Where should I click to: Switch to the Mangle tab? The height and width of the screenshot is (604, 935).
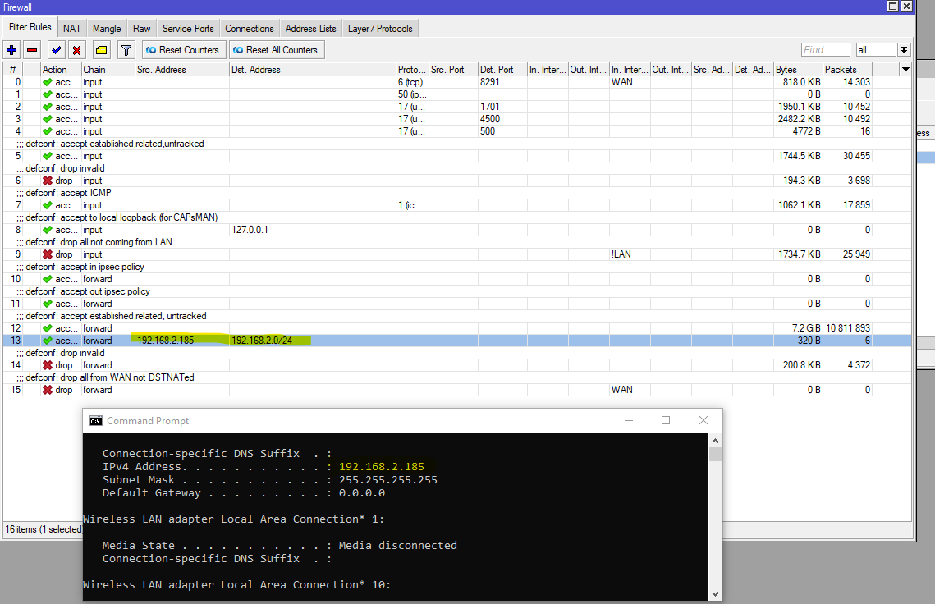[107, 29]
